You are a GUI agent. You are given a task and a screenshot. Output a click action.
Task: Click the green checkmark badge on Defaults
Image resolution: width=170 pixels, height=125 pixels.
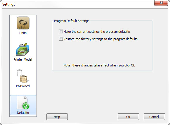pyautogui.click(x=26, y=106)
